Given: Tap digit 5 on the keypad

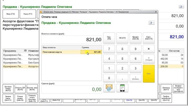Looking at the screenshot, I should [x=122, y=59].
